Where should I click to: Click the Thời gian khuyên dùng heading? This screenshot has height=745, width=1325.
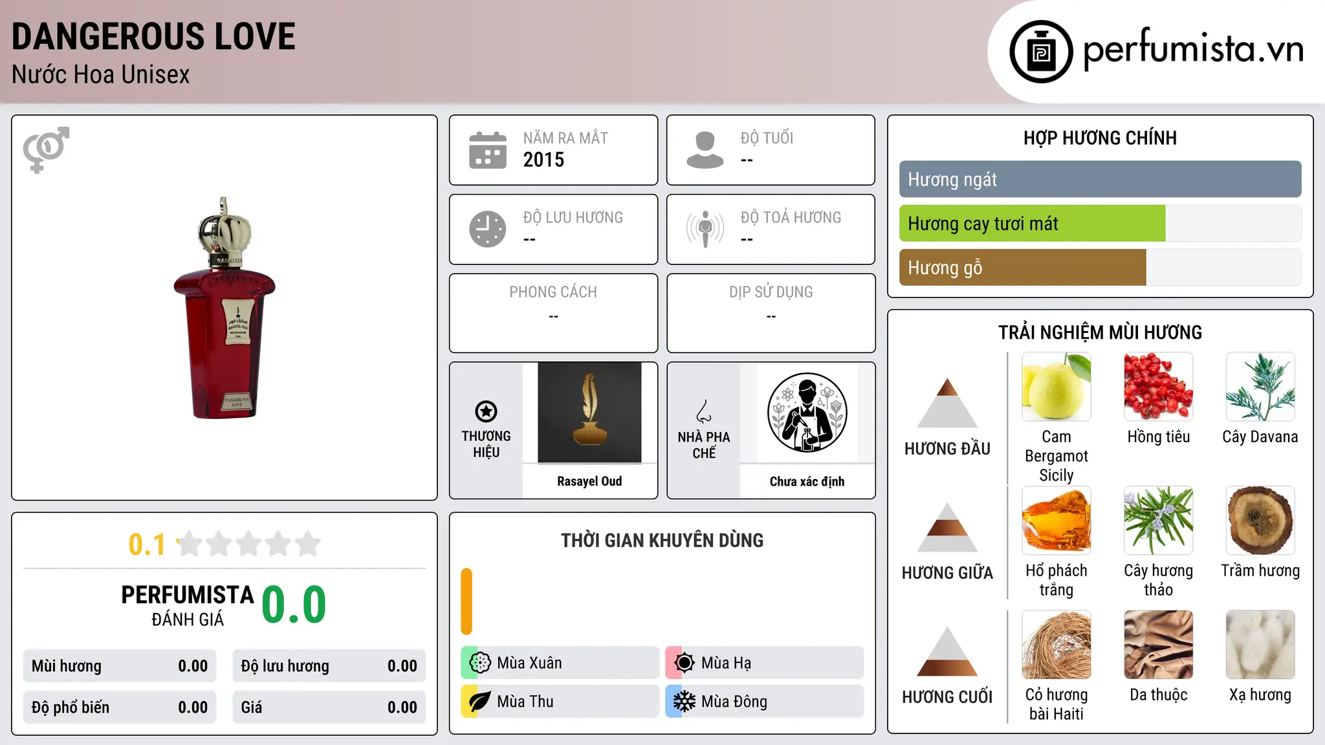tap(662, 540)
